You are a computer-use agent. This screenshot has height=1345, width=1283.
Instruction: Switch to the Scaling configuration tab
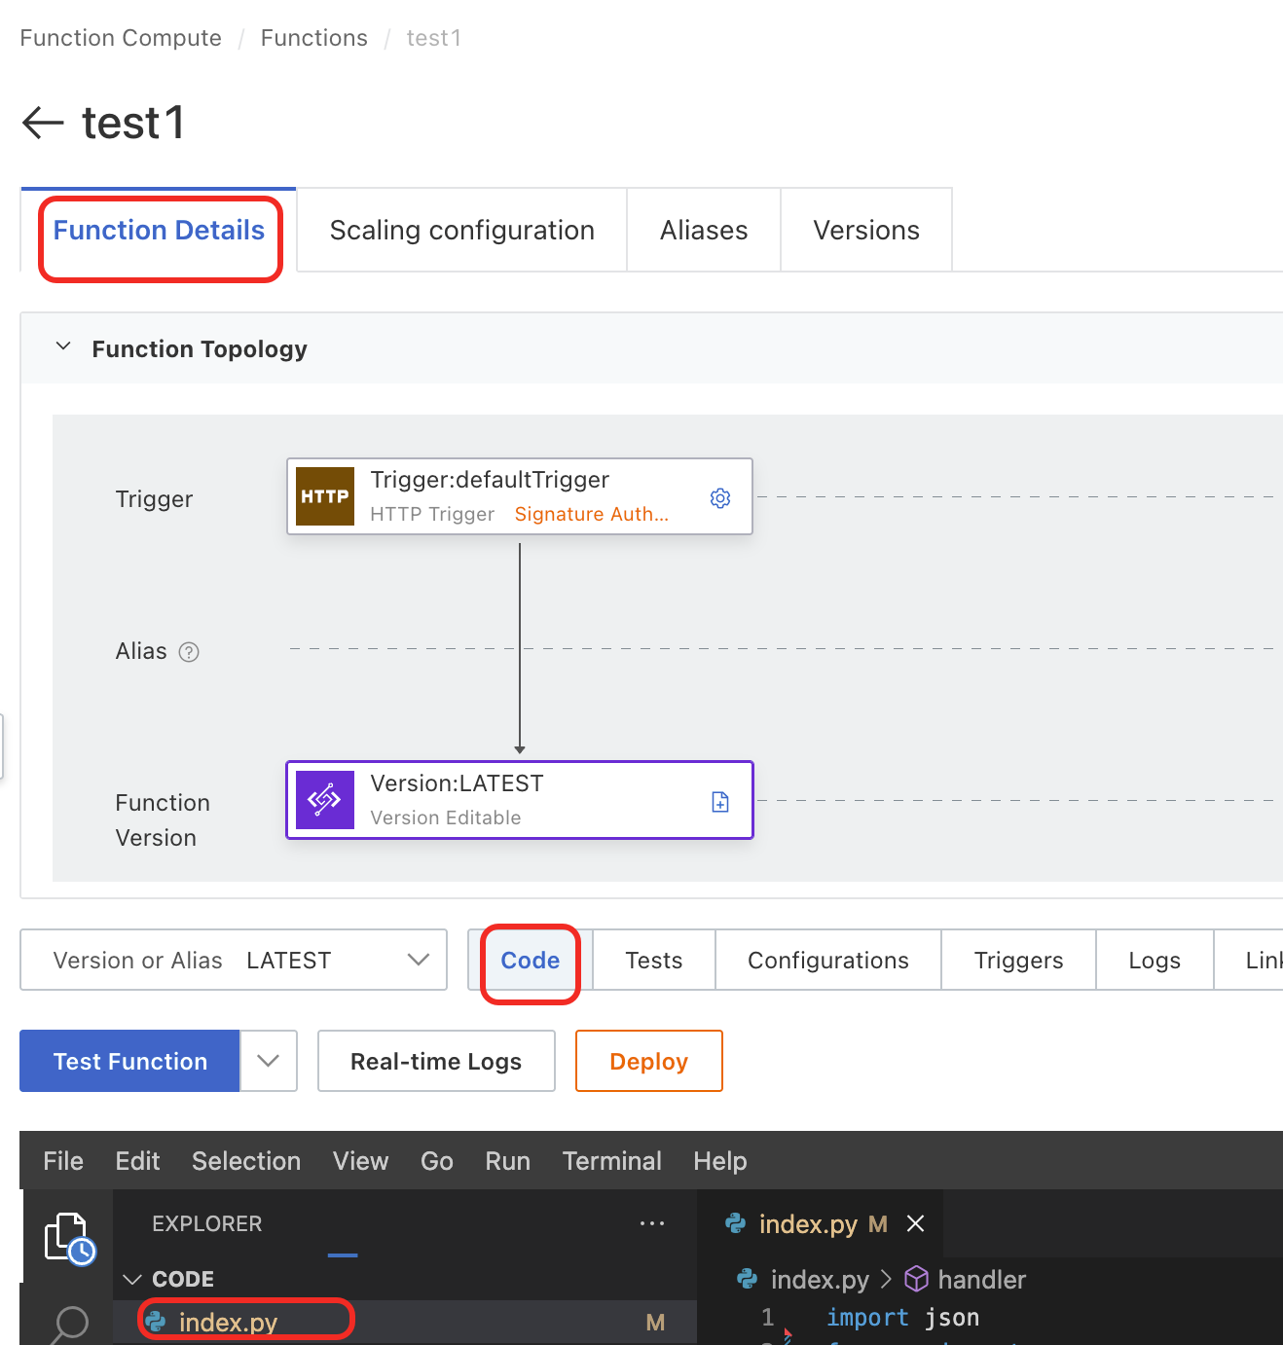tap(461, 231)
